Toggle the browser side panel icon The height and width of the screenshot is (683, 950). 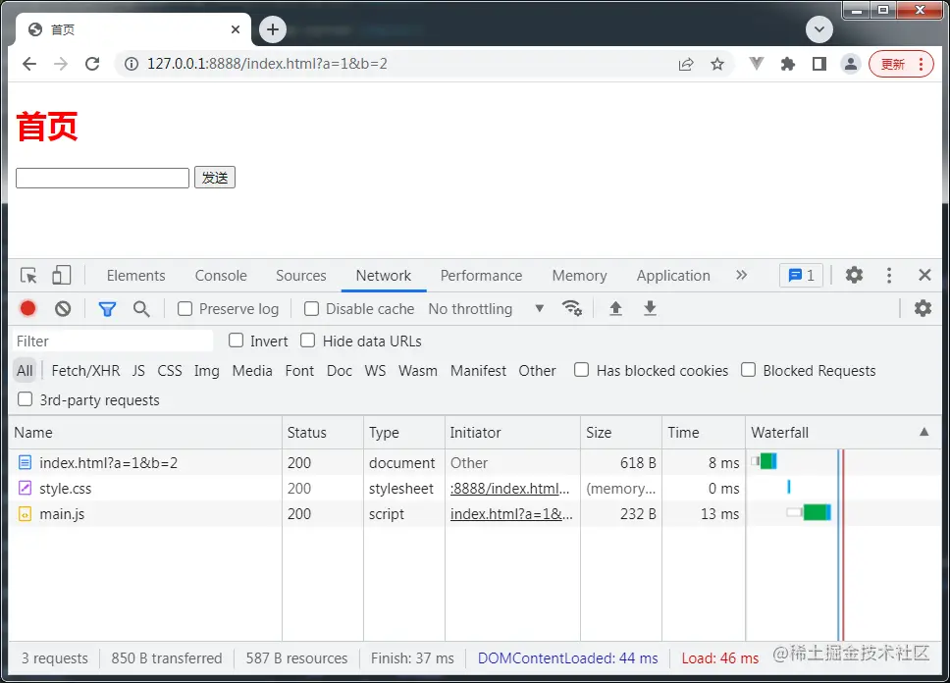pyautogui.click(x=819, y=64)
